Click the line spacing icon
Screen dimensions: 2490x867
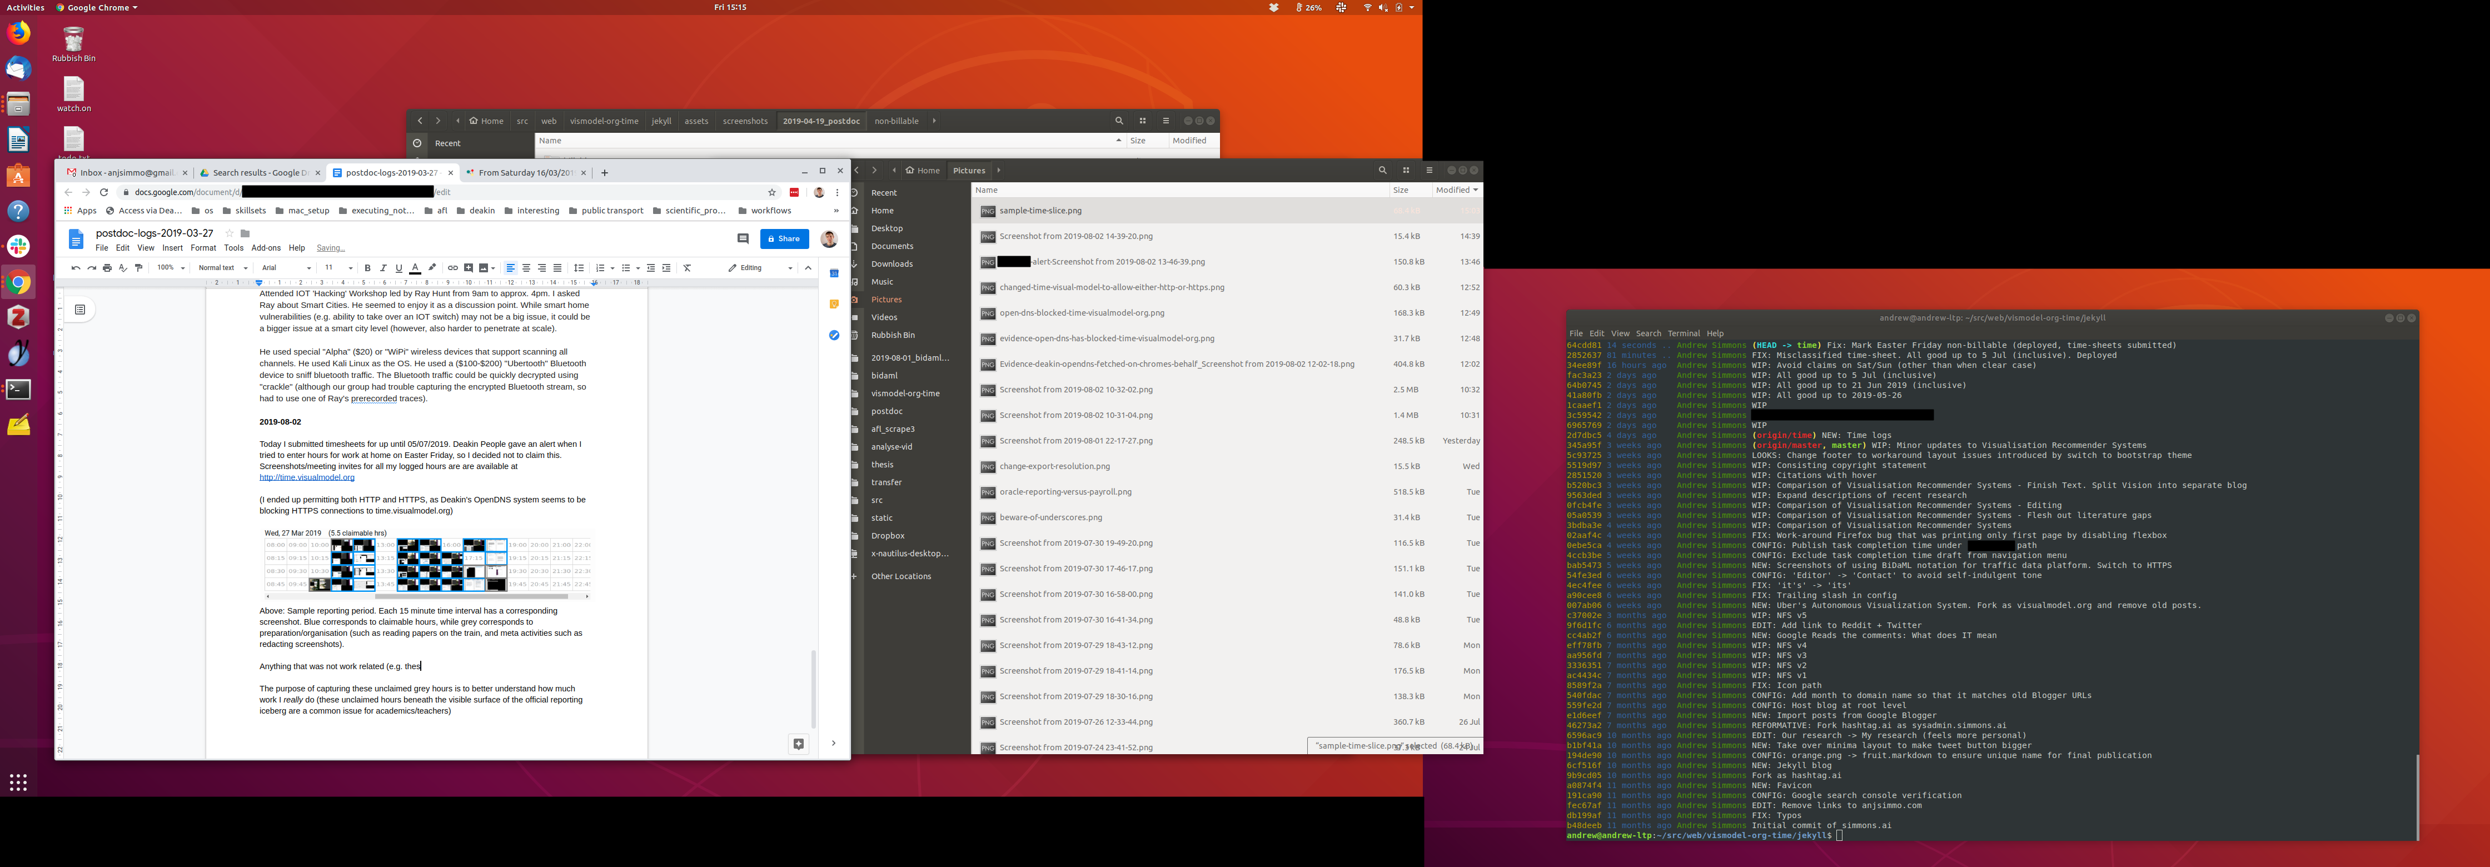[x=578, y=268]
